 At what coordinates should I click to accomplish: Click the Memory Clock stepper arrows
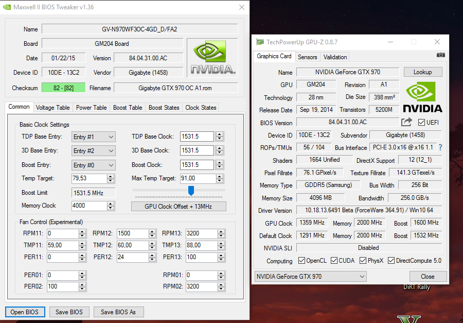111,206
